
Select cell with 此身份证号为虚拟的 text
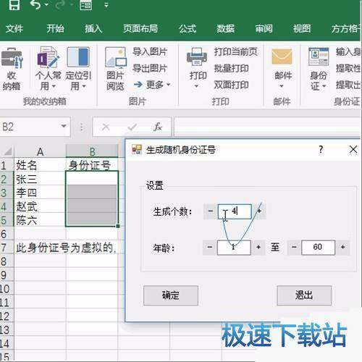(x=40, y=248)
